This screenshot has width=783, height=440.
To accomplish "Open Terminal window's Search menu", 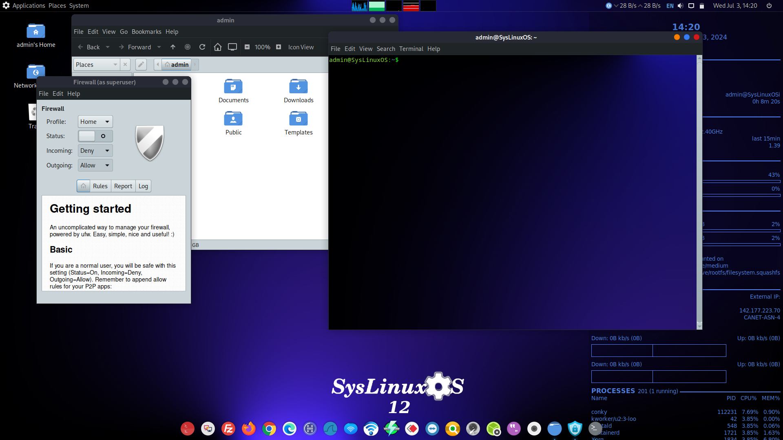I will 386,49.
